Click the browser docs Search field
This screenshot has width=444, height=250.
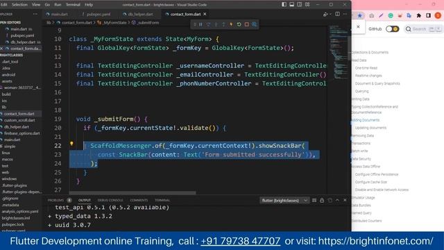pyautogui.click(x=423, y=29)
